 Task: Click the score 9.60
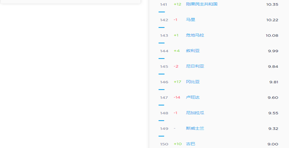(273, 98)
